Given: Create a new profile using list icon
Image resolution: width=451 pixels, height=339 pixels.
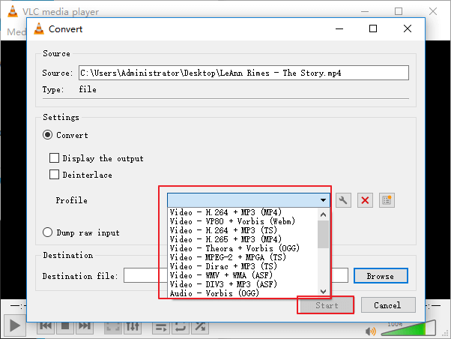Looking at the screenshot, I should pos(387,200).
